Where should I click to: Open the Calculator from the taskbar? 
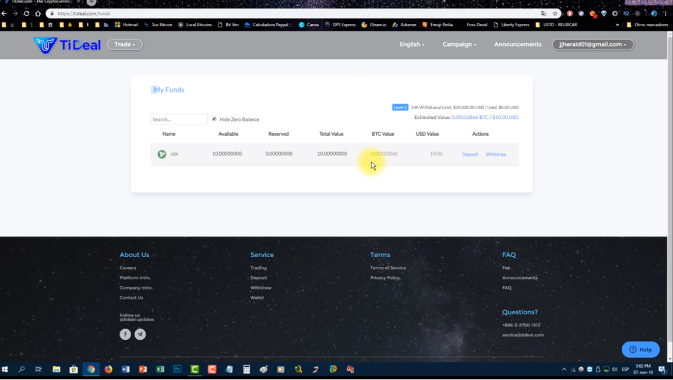246,370
